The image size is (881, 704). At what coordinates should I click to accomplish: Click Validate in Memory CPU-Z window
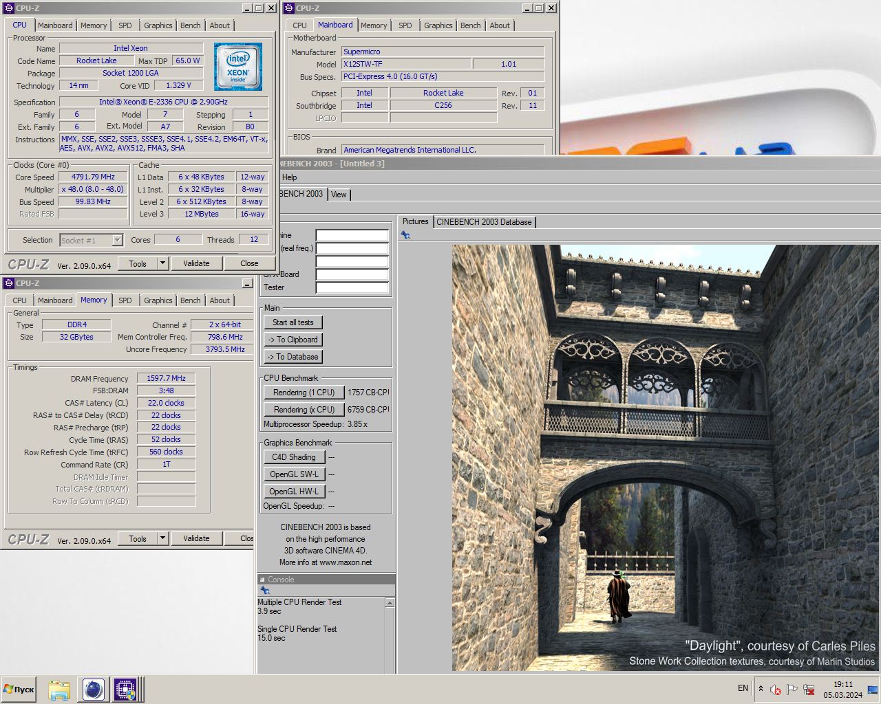click(x=196, y=538)
